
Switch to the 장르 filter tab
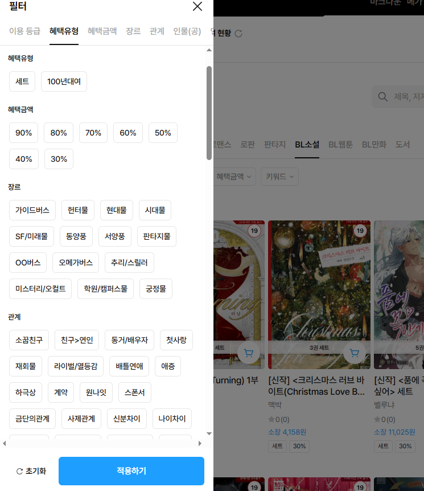click(x=133, y=31)
